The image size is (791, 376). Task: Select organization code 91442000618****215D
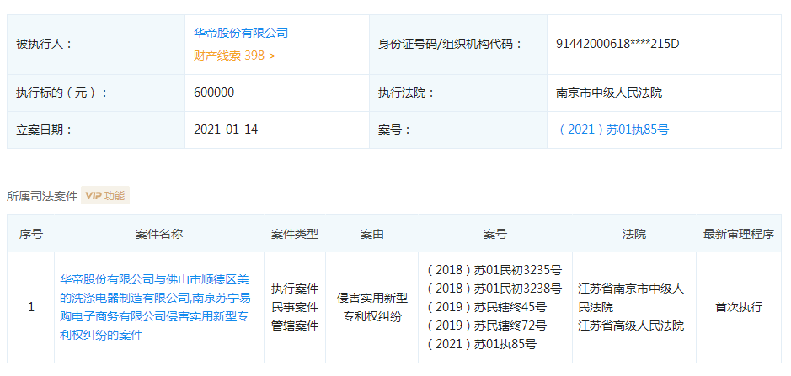click(617, 45)
